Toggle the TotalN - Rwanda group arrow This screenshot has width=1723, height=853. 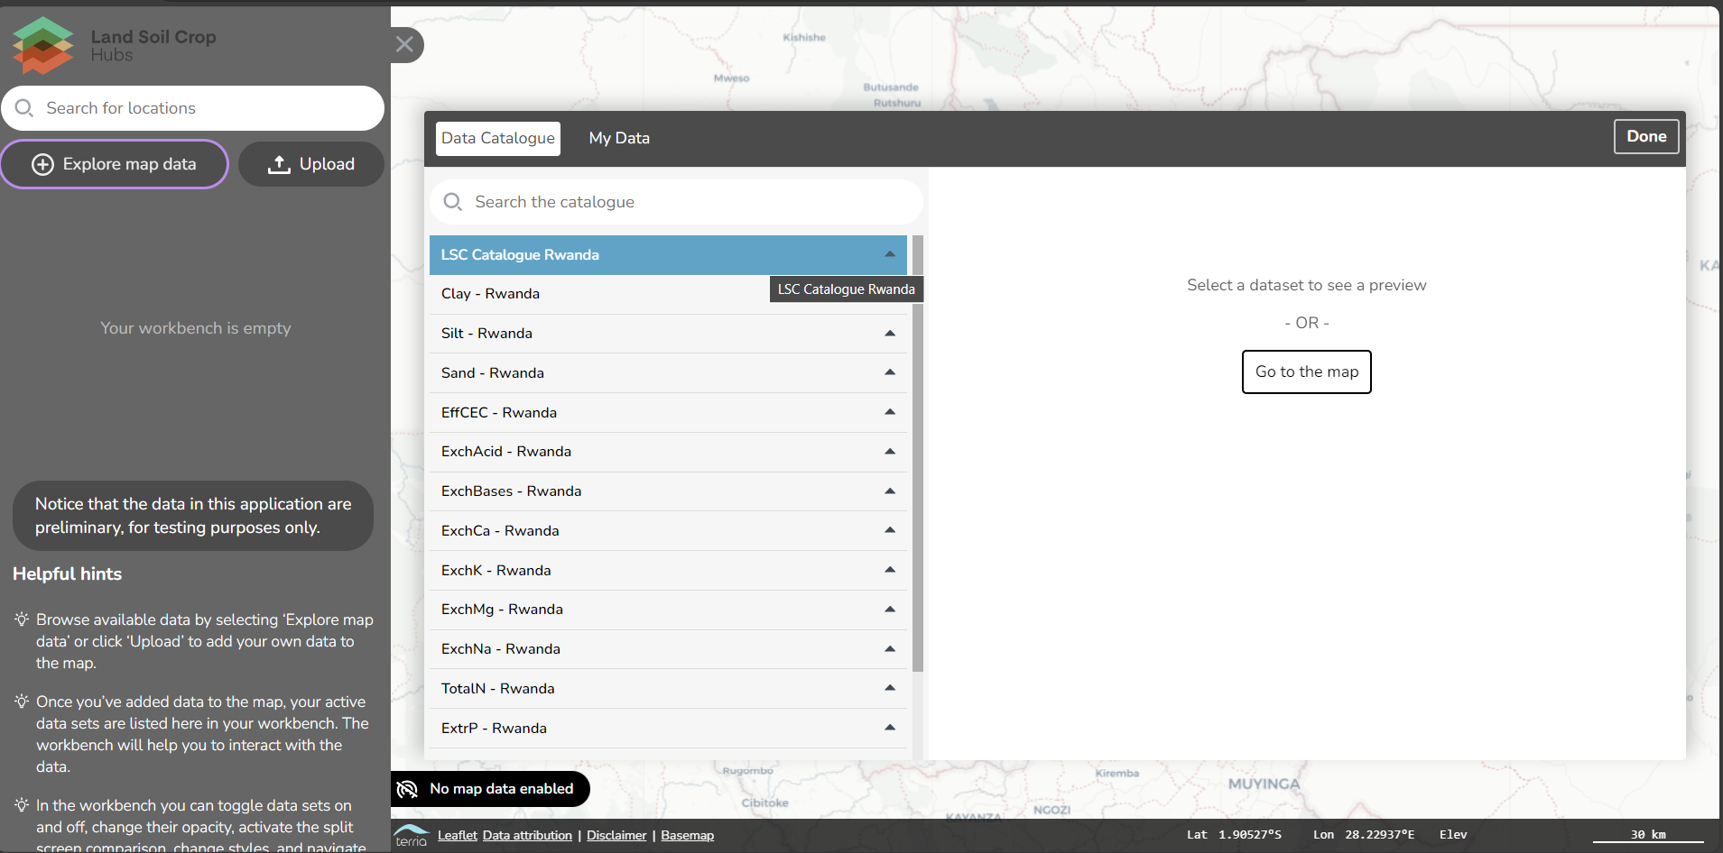[x=890, y=688]
